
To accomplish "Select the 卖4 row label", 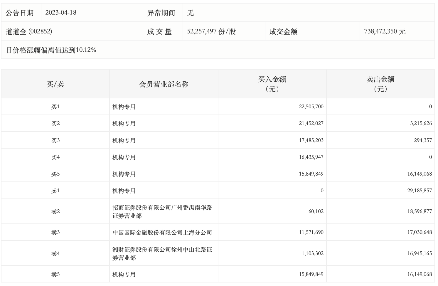I will pos(55,253).
